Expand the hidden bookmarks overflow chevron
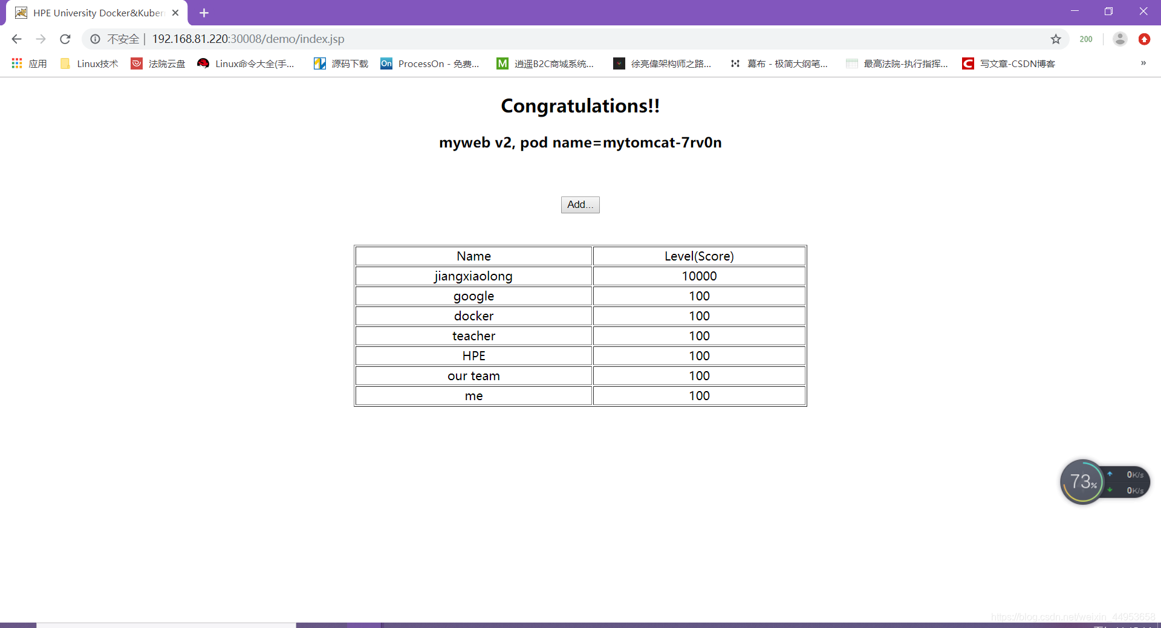Viewport: 1161px width, 628px height. 1143,63
